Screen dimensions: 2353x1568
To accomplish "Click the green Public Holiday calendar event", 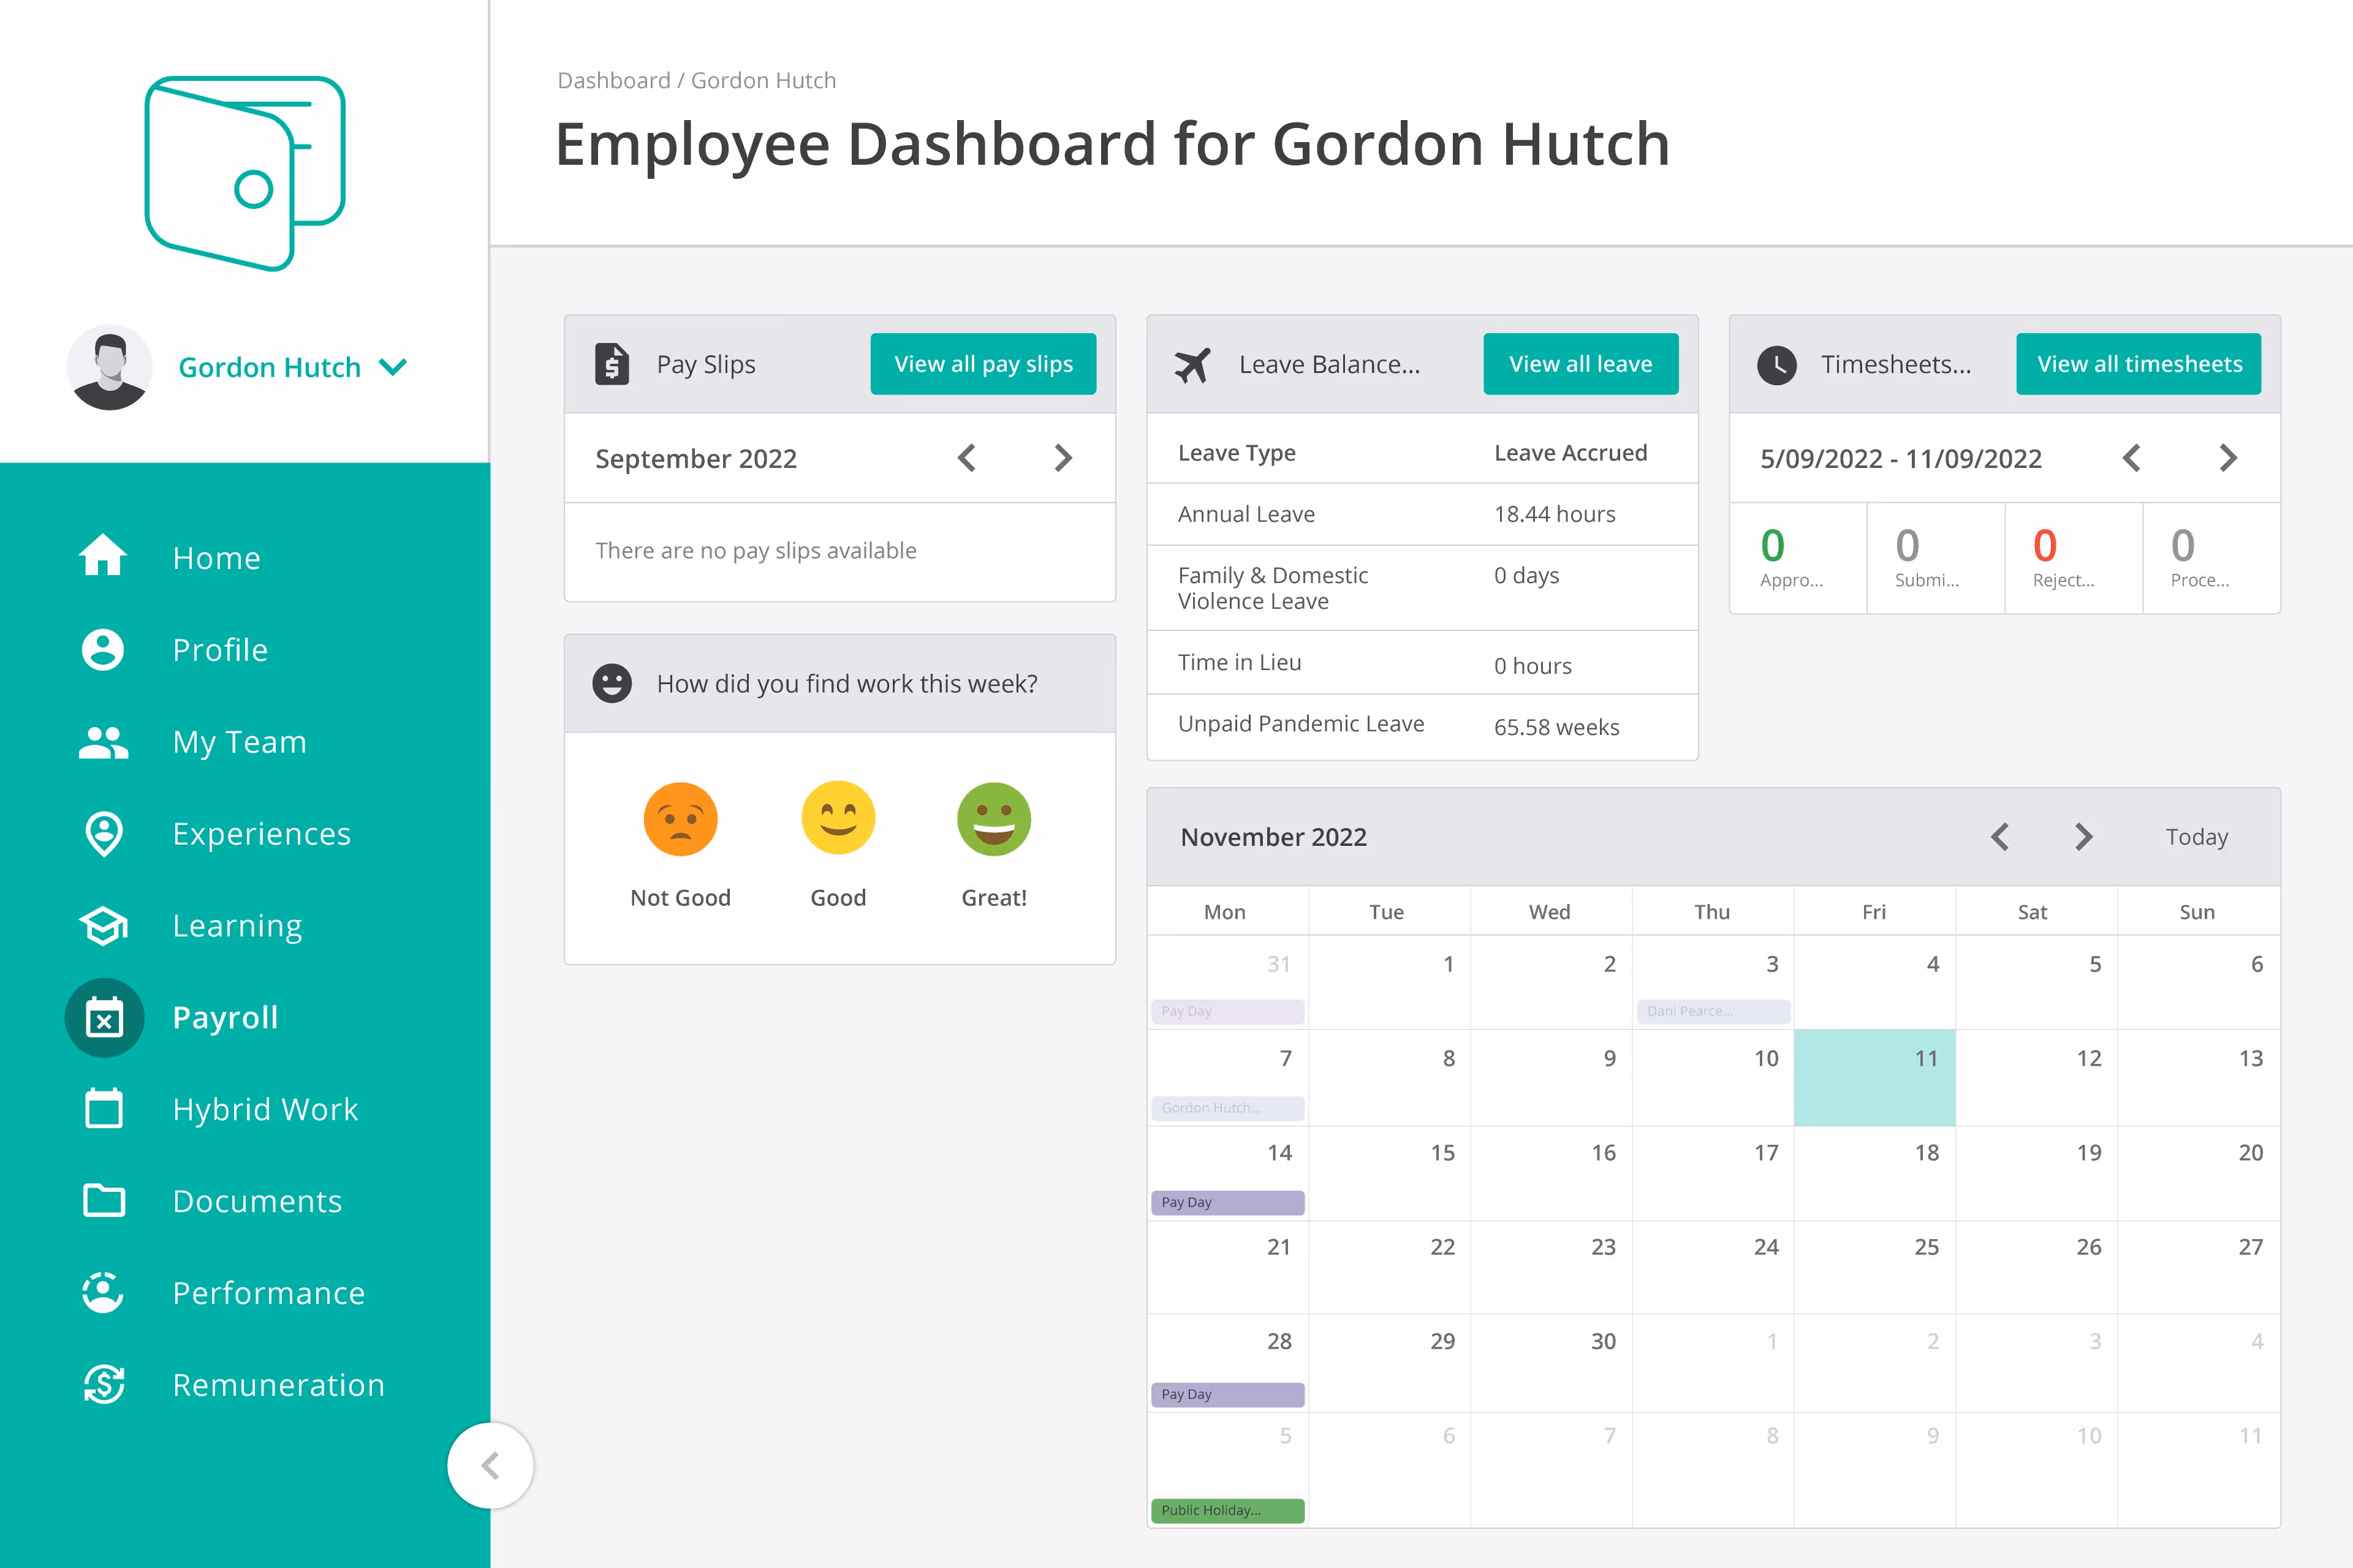I will pyautogui.click(x=1227, y=1510).
